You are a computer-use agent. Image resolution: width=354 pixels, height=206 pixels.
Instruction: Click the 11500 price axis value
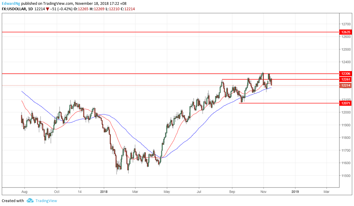point(346,176)
